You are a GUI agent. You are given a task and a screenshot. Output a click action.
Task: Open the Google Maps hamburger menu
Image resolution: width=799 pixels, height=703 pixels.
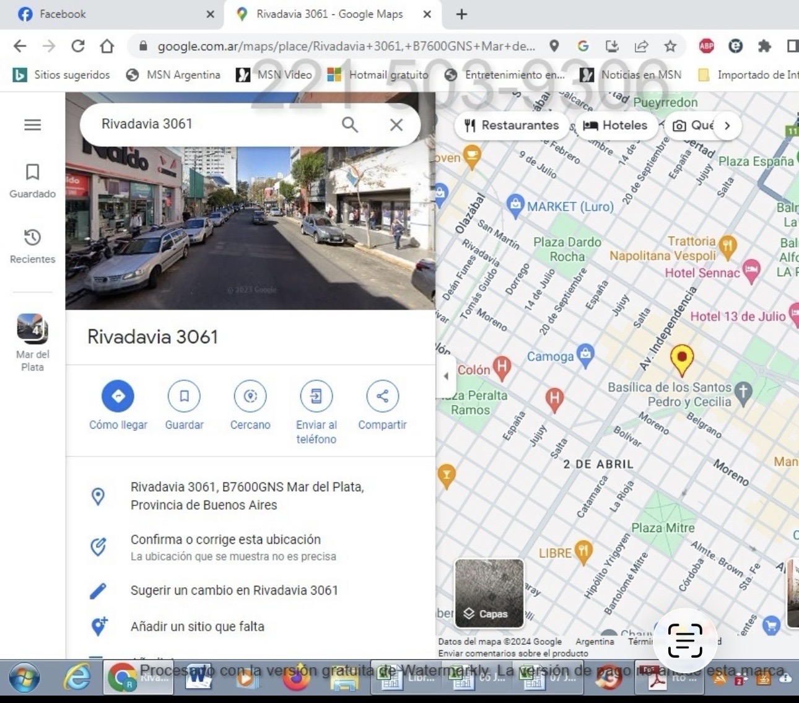pyautogui.click(x=32, y=124)
